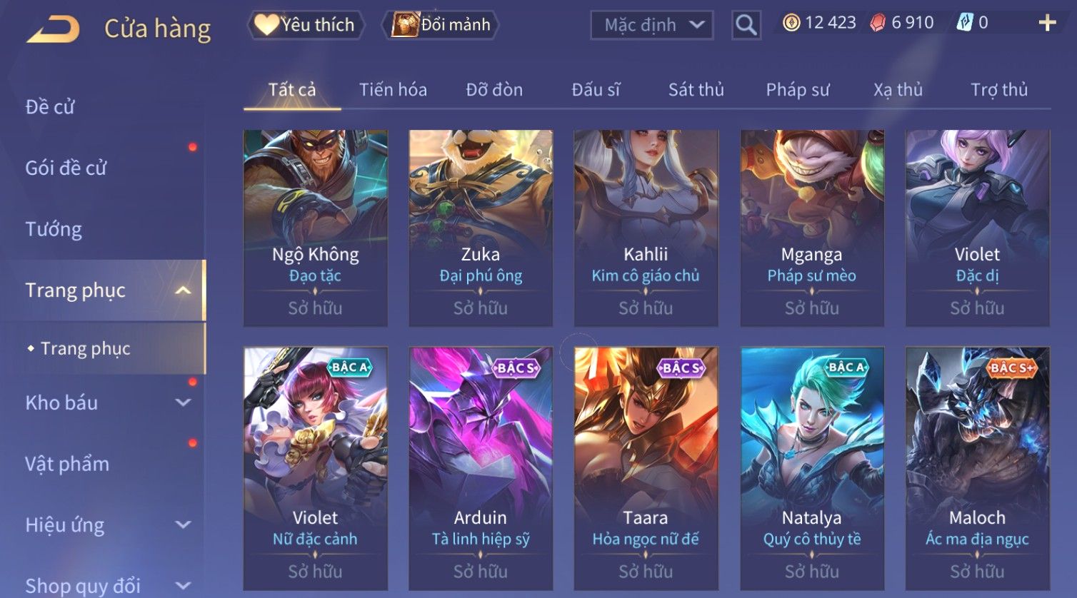Go to Tướng in the sidebar
Screen dimensions: 1077x598
[54, 229]
